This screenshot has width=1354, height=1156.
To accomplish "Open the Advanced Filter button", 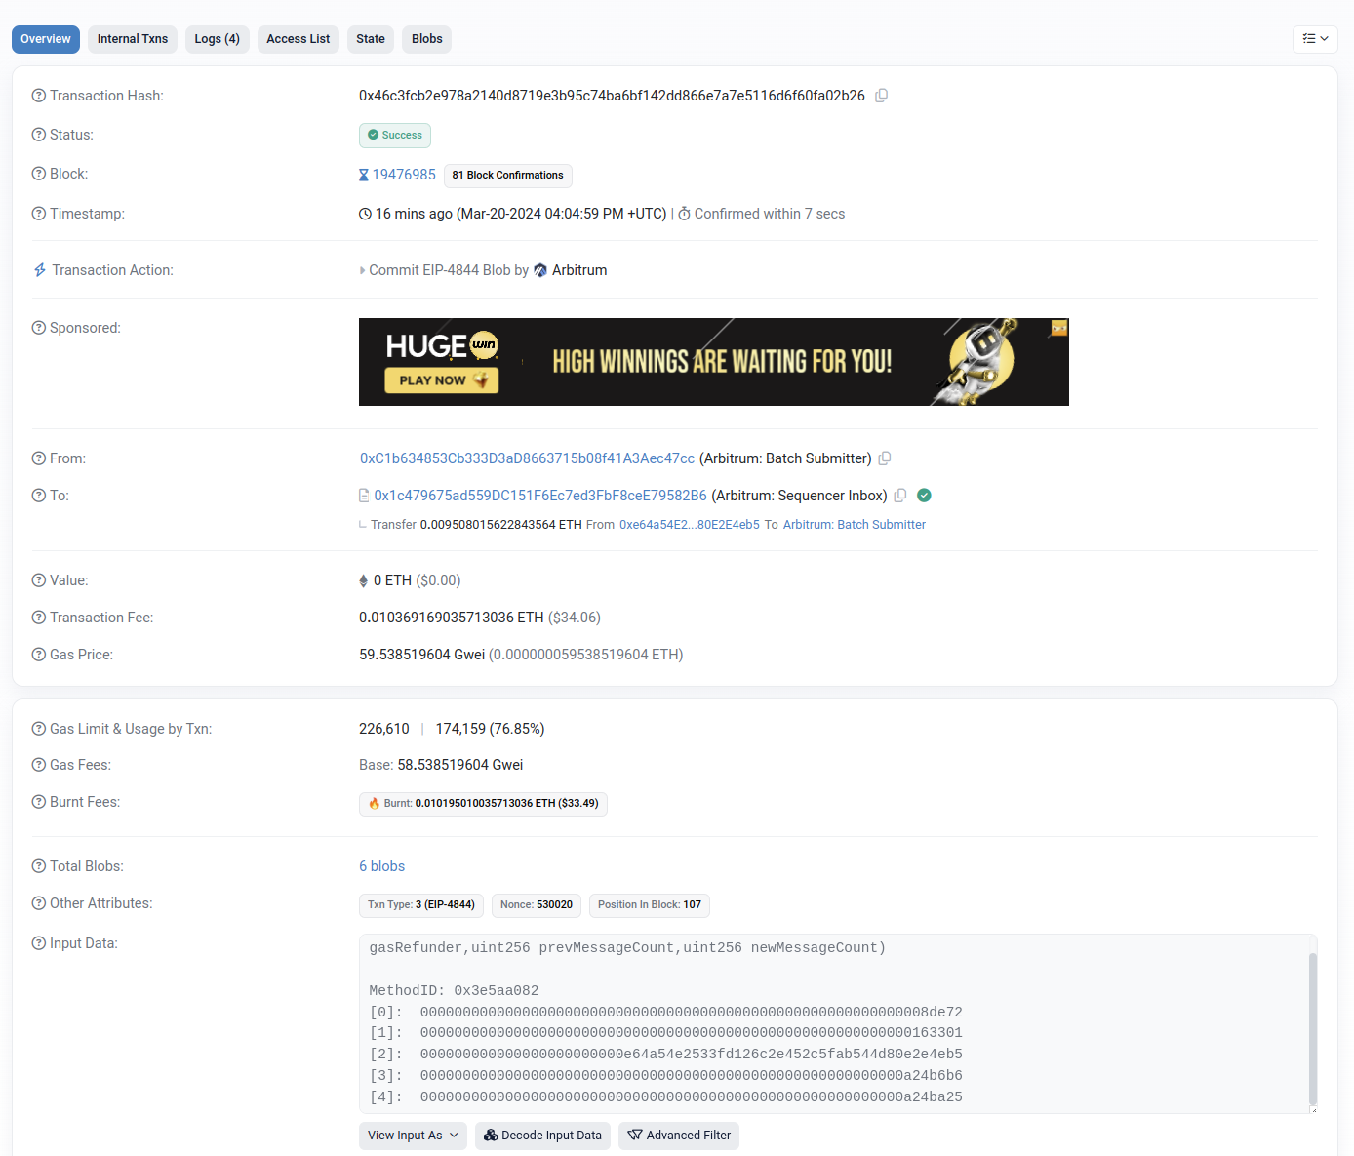I will click(x=679, y=1136).
